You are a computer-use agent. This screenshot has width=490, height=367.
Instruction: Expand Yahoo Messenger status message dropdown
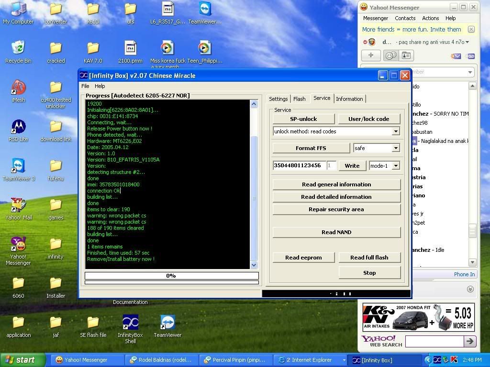point(467,42)
